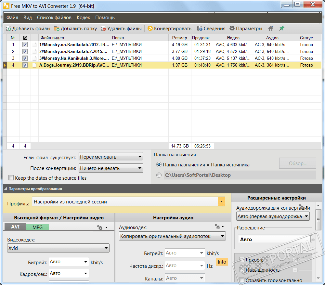The width and height of the screenshot is (325, 285).
Task: Sort by the Размер column header
Action: [x=179, y=38]
